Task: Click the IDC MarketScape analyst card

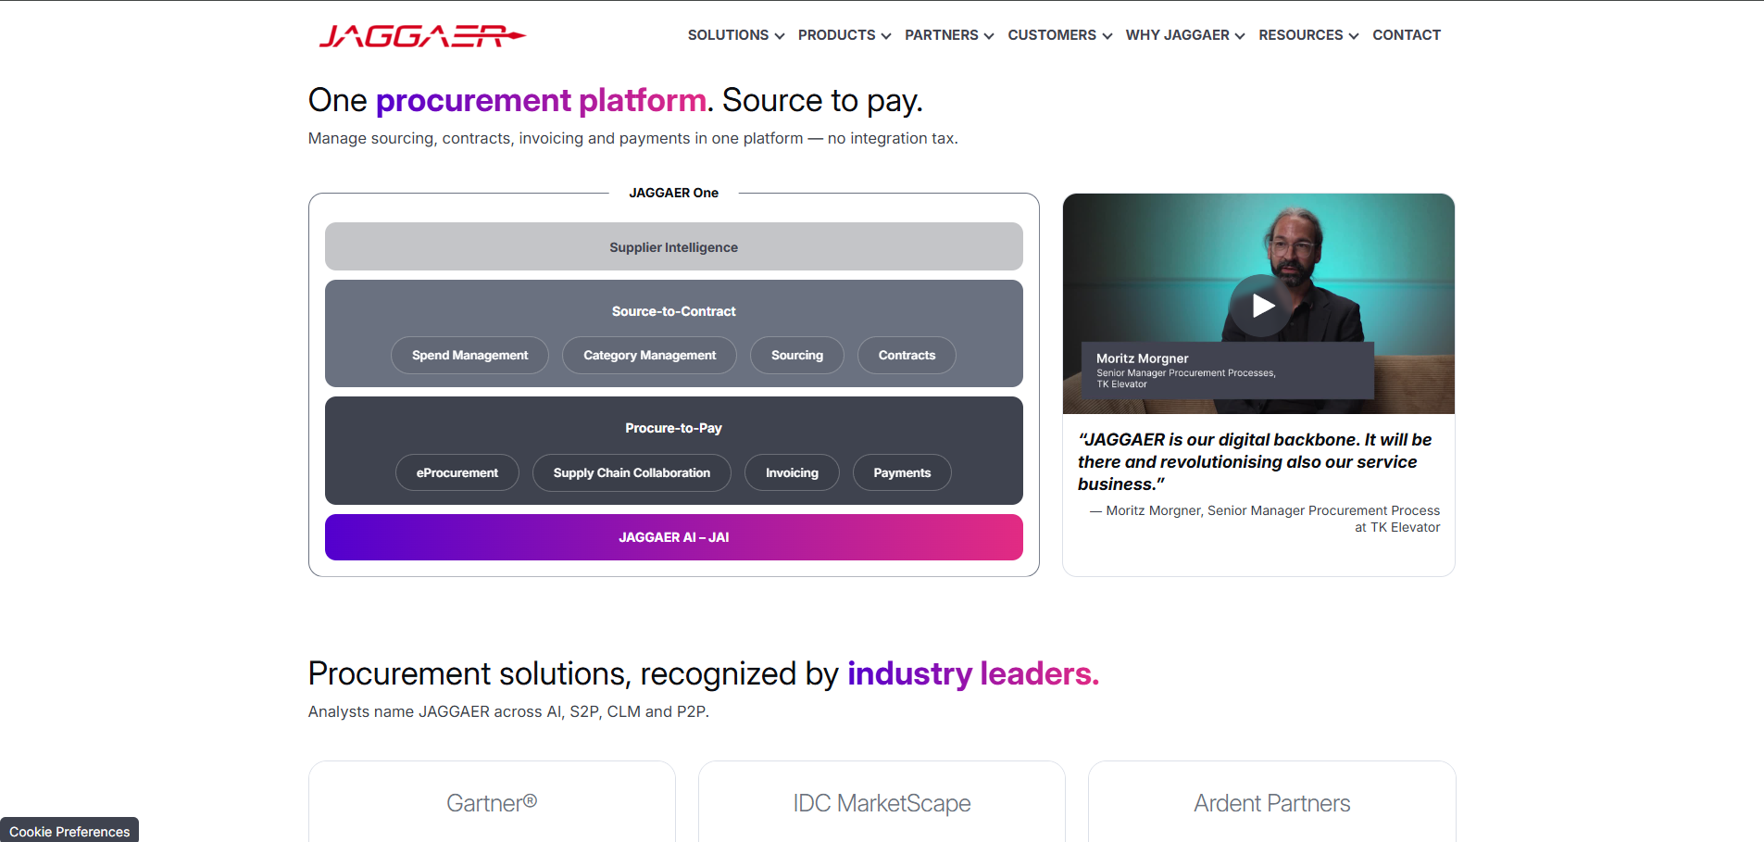Action: [882, 802]
